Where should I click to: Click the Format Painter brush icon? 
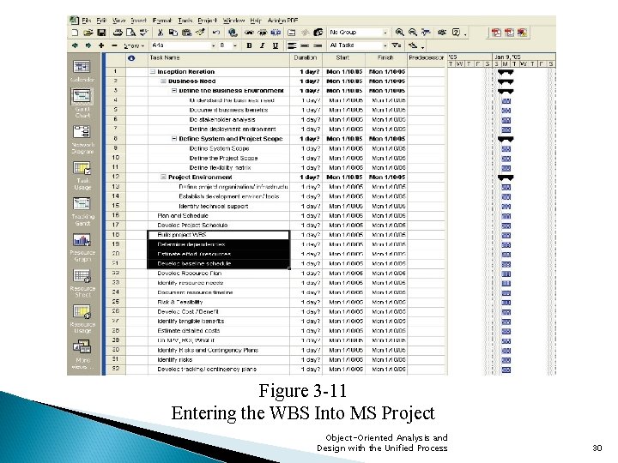(x=200, y=33)
